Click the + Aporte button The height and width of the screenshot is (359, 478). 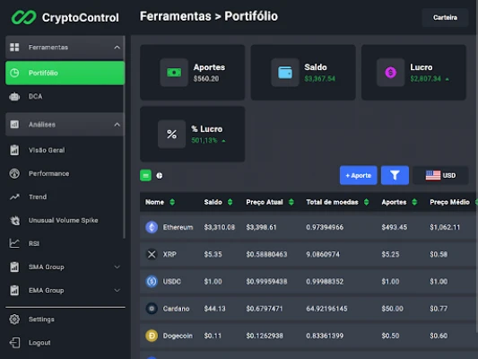(358, 175)
